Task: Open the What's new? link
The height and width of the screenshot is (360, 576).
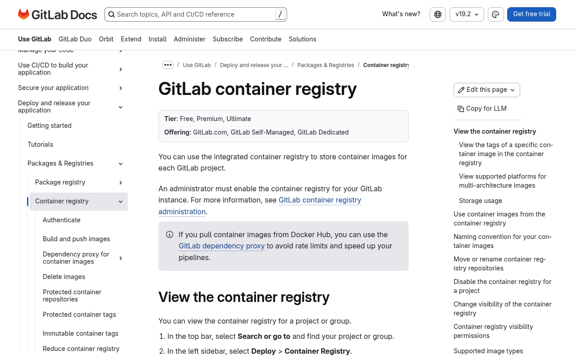Action: tap(401, 14)
